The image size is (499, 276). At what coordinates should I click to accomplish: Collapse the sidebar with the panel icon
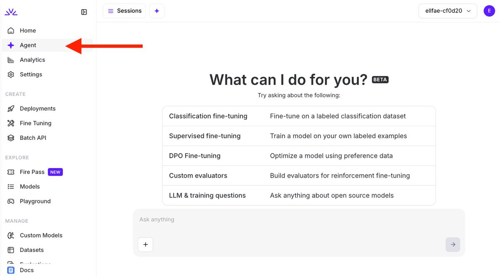84,12
